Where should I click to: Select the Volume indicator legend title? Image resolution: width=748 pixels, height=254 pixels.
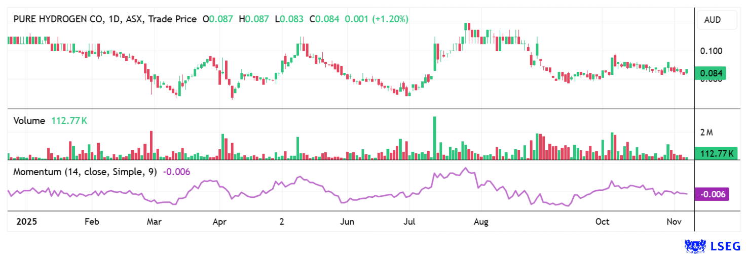[30, 121]
